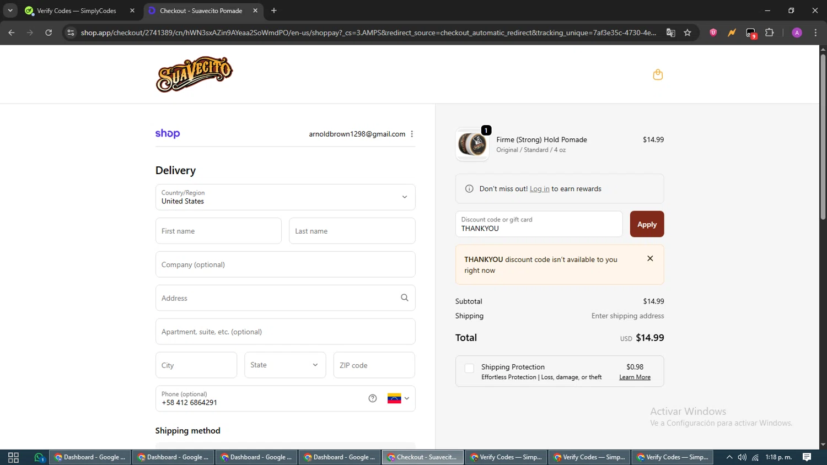The width and height of the screenshot is (827, 465).
Task: Open the taskbar volume icon
Action: pyautogui.click(x=742, y=457)
